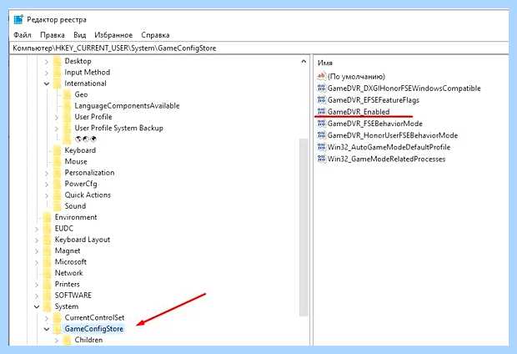Click the GameDVR_Enabled value icon
This screenshot has width=517, height=354.
(x=321, y=112)
